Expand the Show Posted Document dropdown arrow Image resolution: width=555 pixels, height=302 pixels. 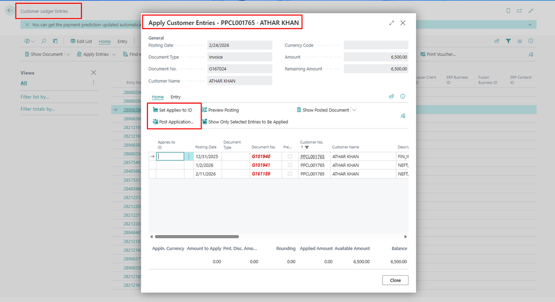pos(355,110)
